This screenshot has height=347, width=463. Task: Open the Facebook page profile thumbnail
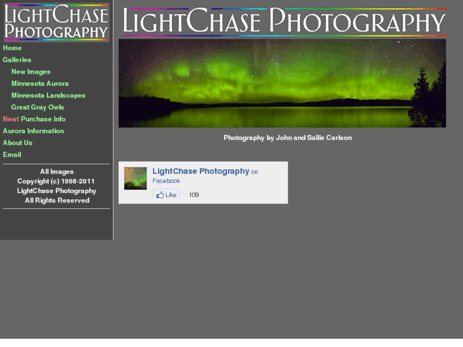(135, 178)
